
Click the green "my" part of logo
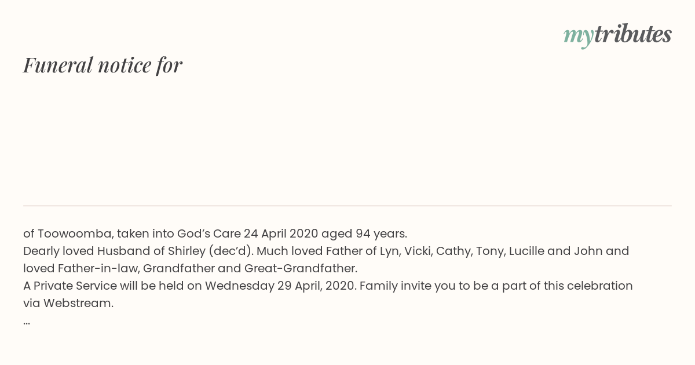pos(578,37)
